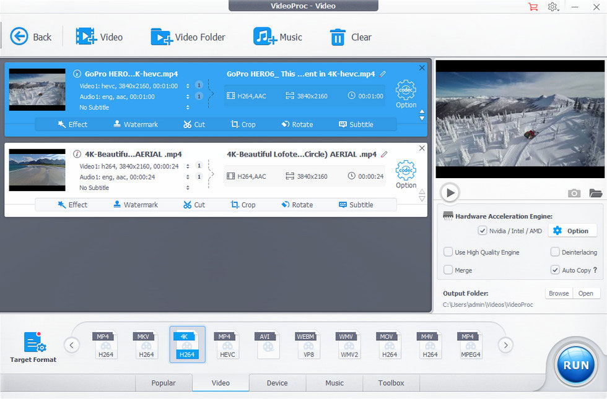Switch to Device tab
This screenshot has width=607, height=399.
tap(277, 383)
